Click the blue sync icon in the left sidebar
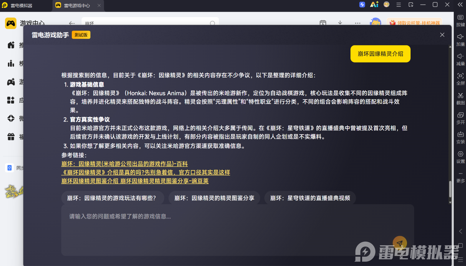This screenshot has height=266, width=466. coord(10,168)
